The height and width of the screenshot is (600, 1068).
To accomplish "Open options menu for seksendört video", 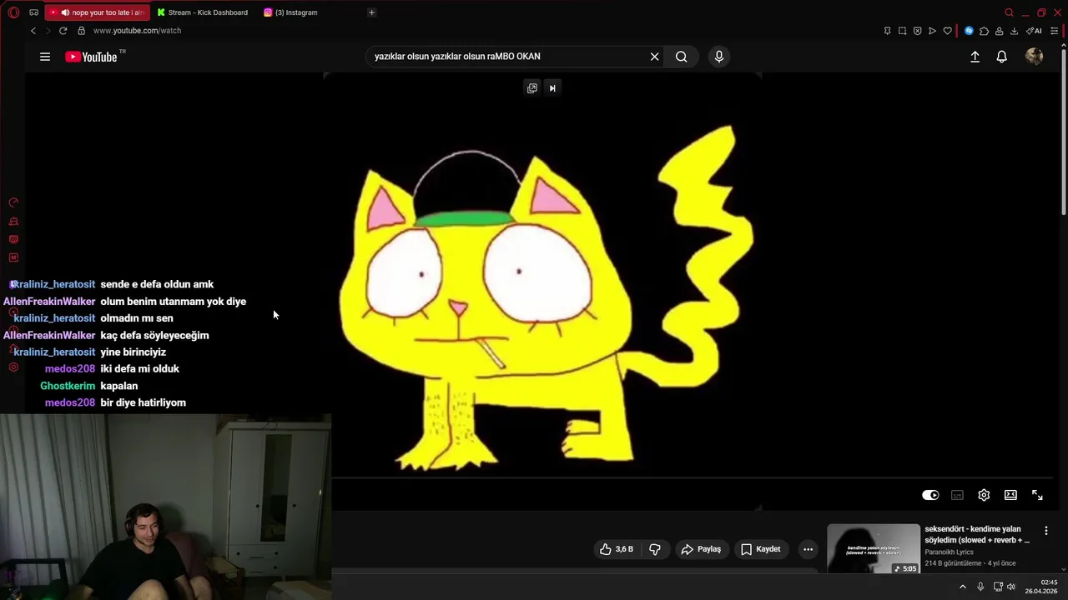I will (x=1045, y=531).
